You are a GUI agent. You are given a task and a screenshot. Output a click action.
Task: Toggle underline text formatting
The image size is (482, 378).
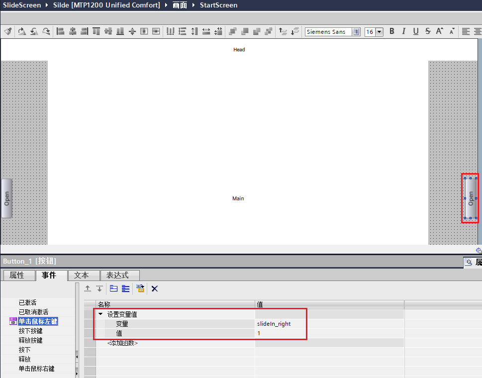click(416, 31)
